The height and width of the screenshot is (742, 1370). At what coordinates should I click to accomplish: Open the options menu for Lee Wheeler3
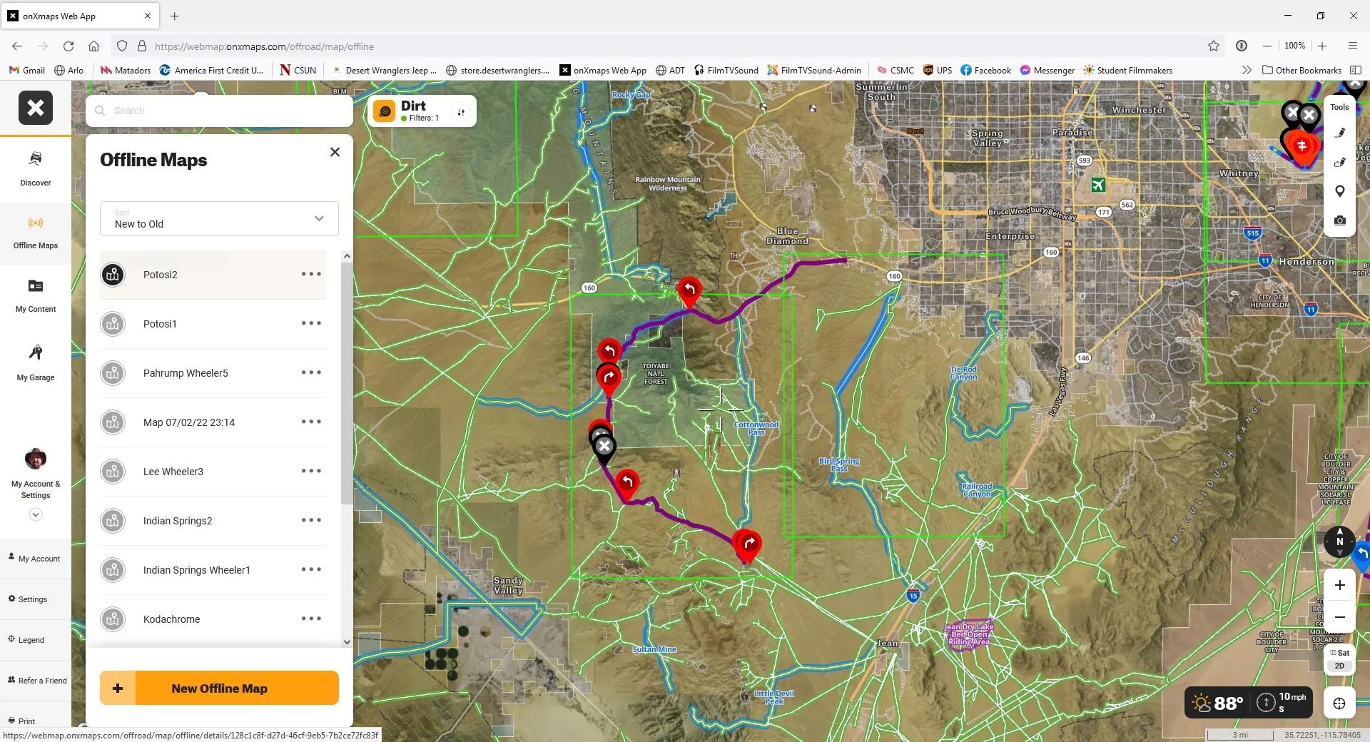click(x=311, y=471)
